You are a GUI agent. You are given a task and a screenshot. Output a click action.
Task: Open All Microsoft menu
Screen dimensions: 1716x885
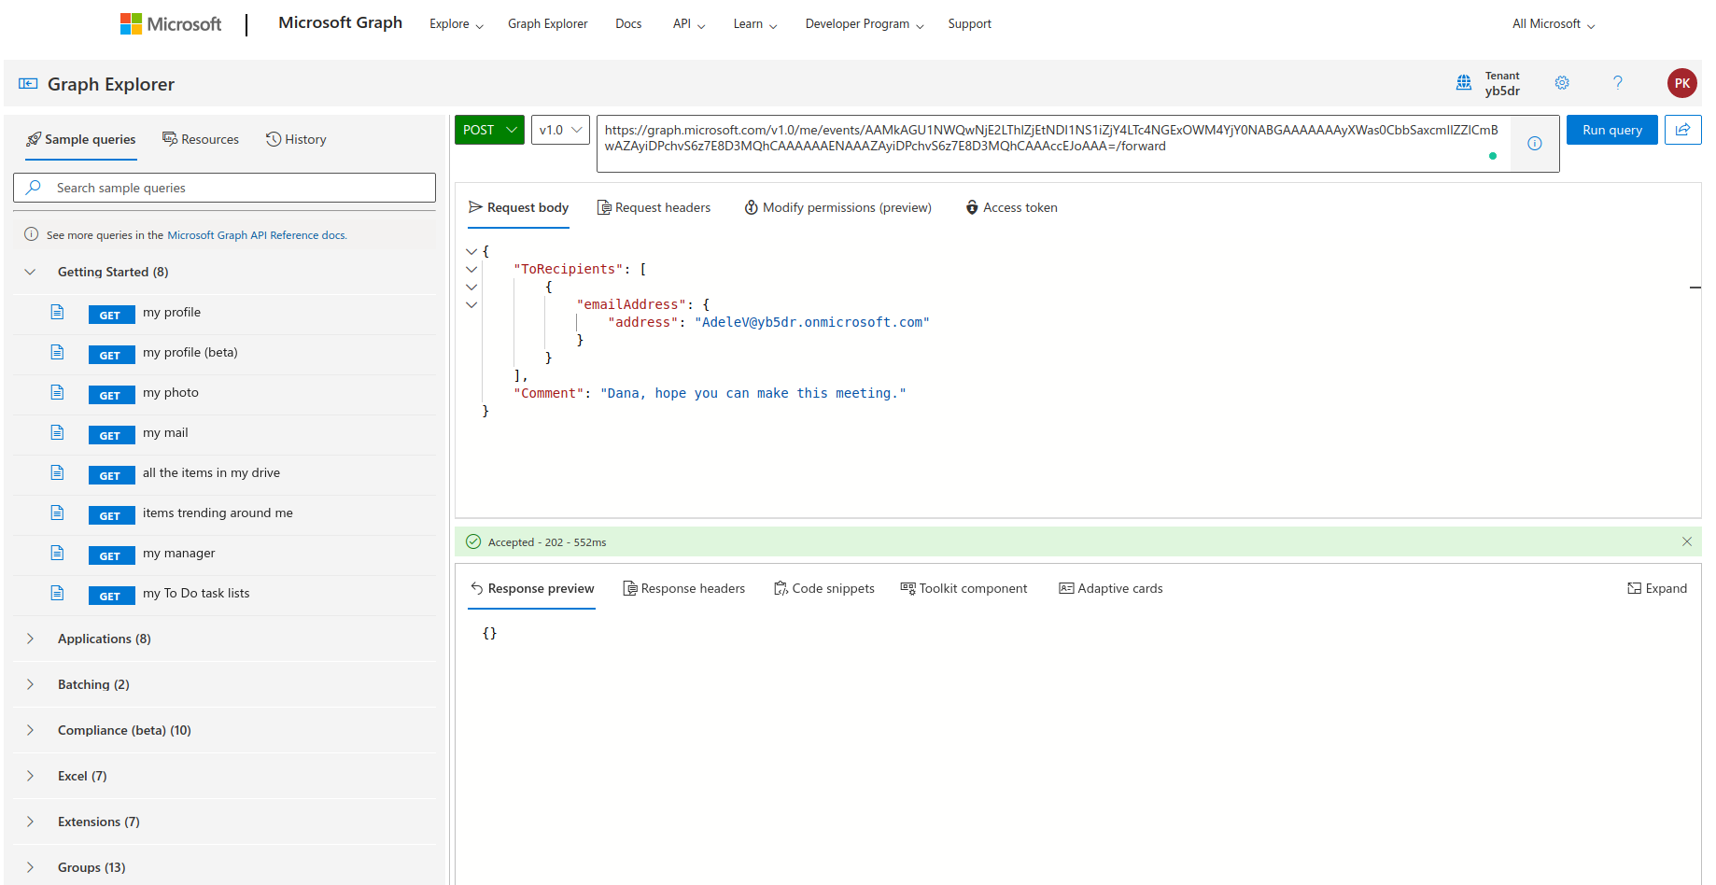[1554, 24]
